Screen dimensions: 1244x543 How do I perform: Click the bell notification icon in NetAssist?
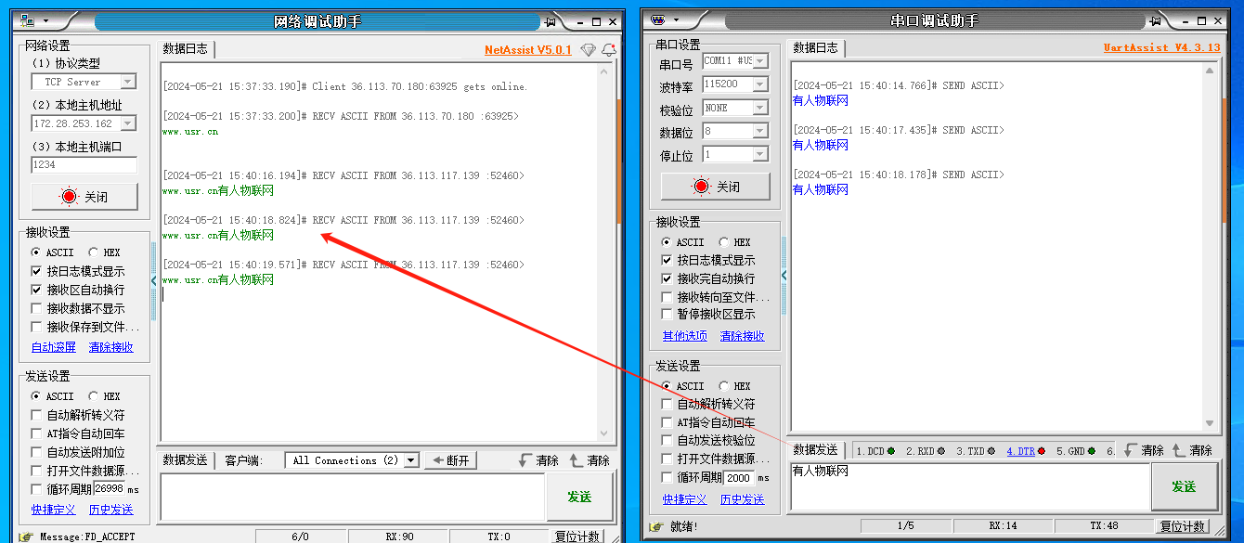[609, 49]
